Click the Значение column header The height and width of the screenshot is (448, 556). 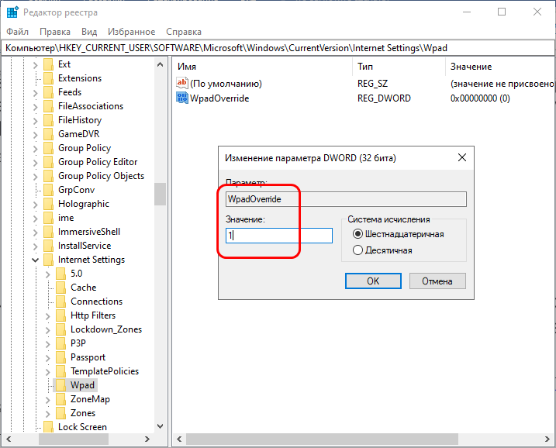pyautogui.click(x=500, y=67)
